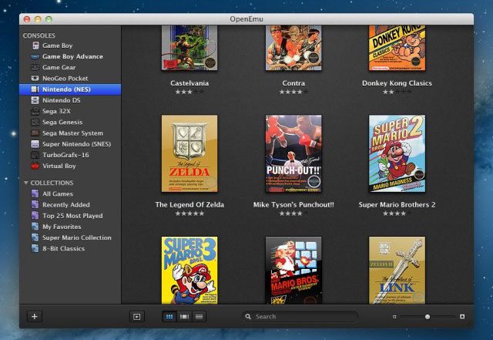Select the Castelvania box art
This screenshot has width=493, height=340.
[x=189, y=48]
